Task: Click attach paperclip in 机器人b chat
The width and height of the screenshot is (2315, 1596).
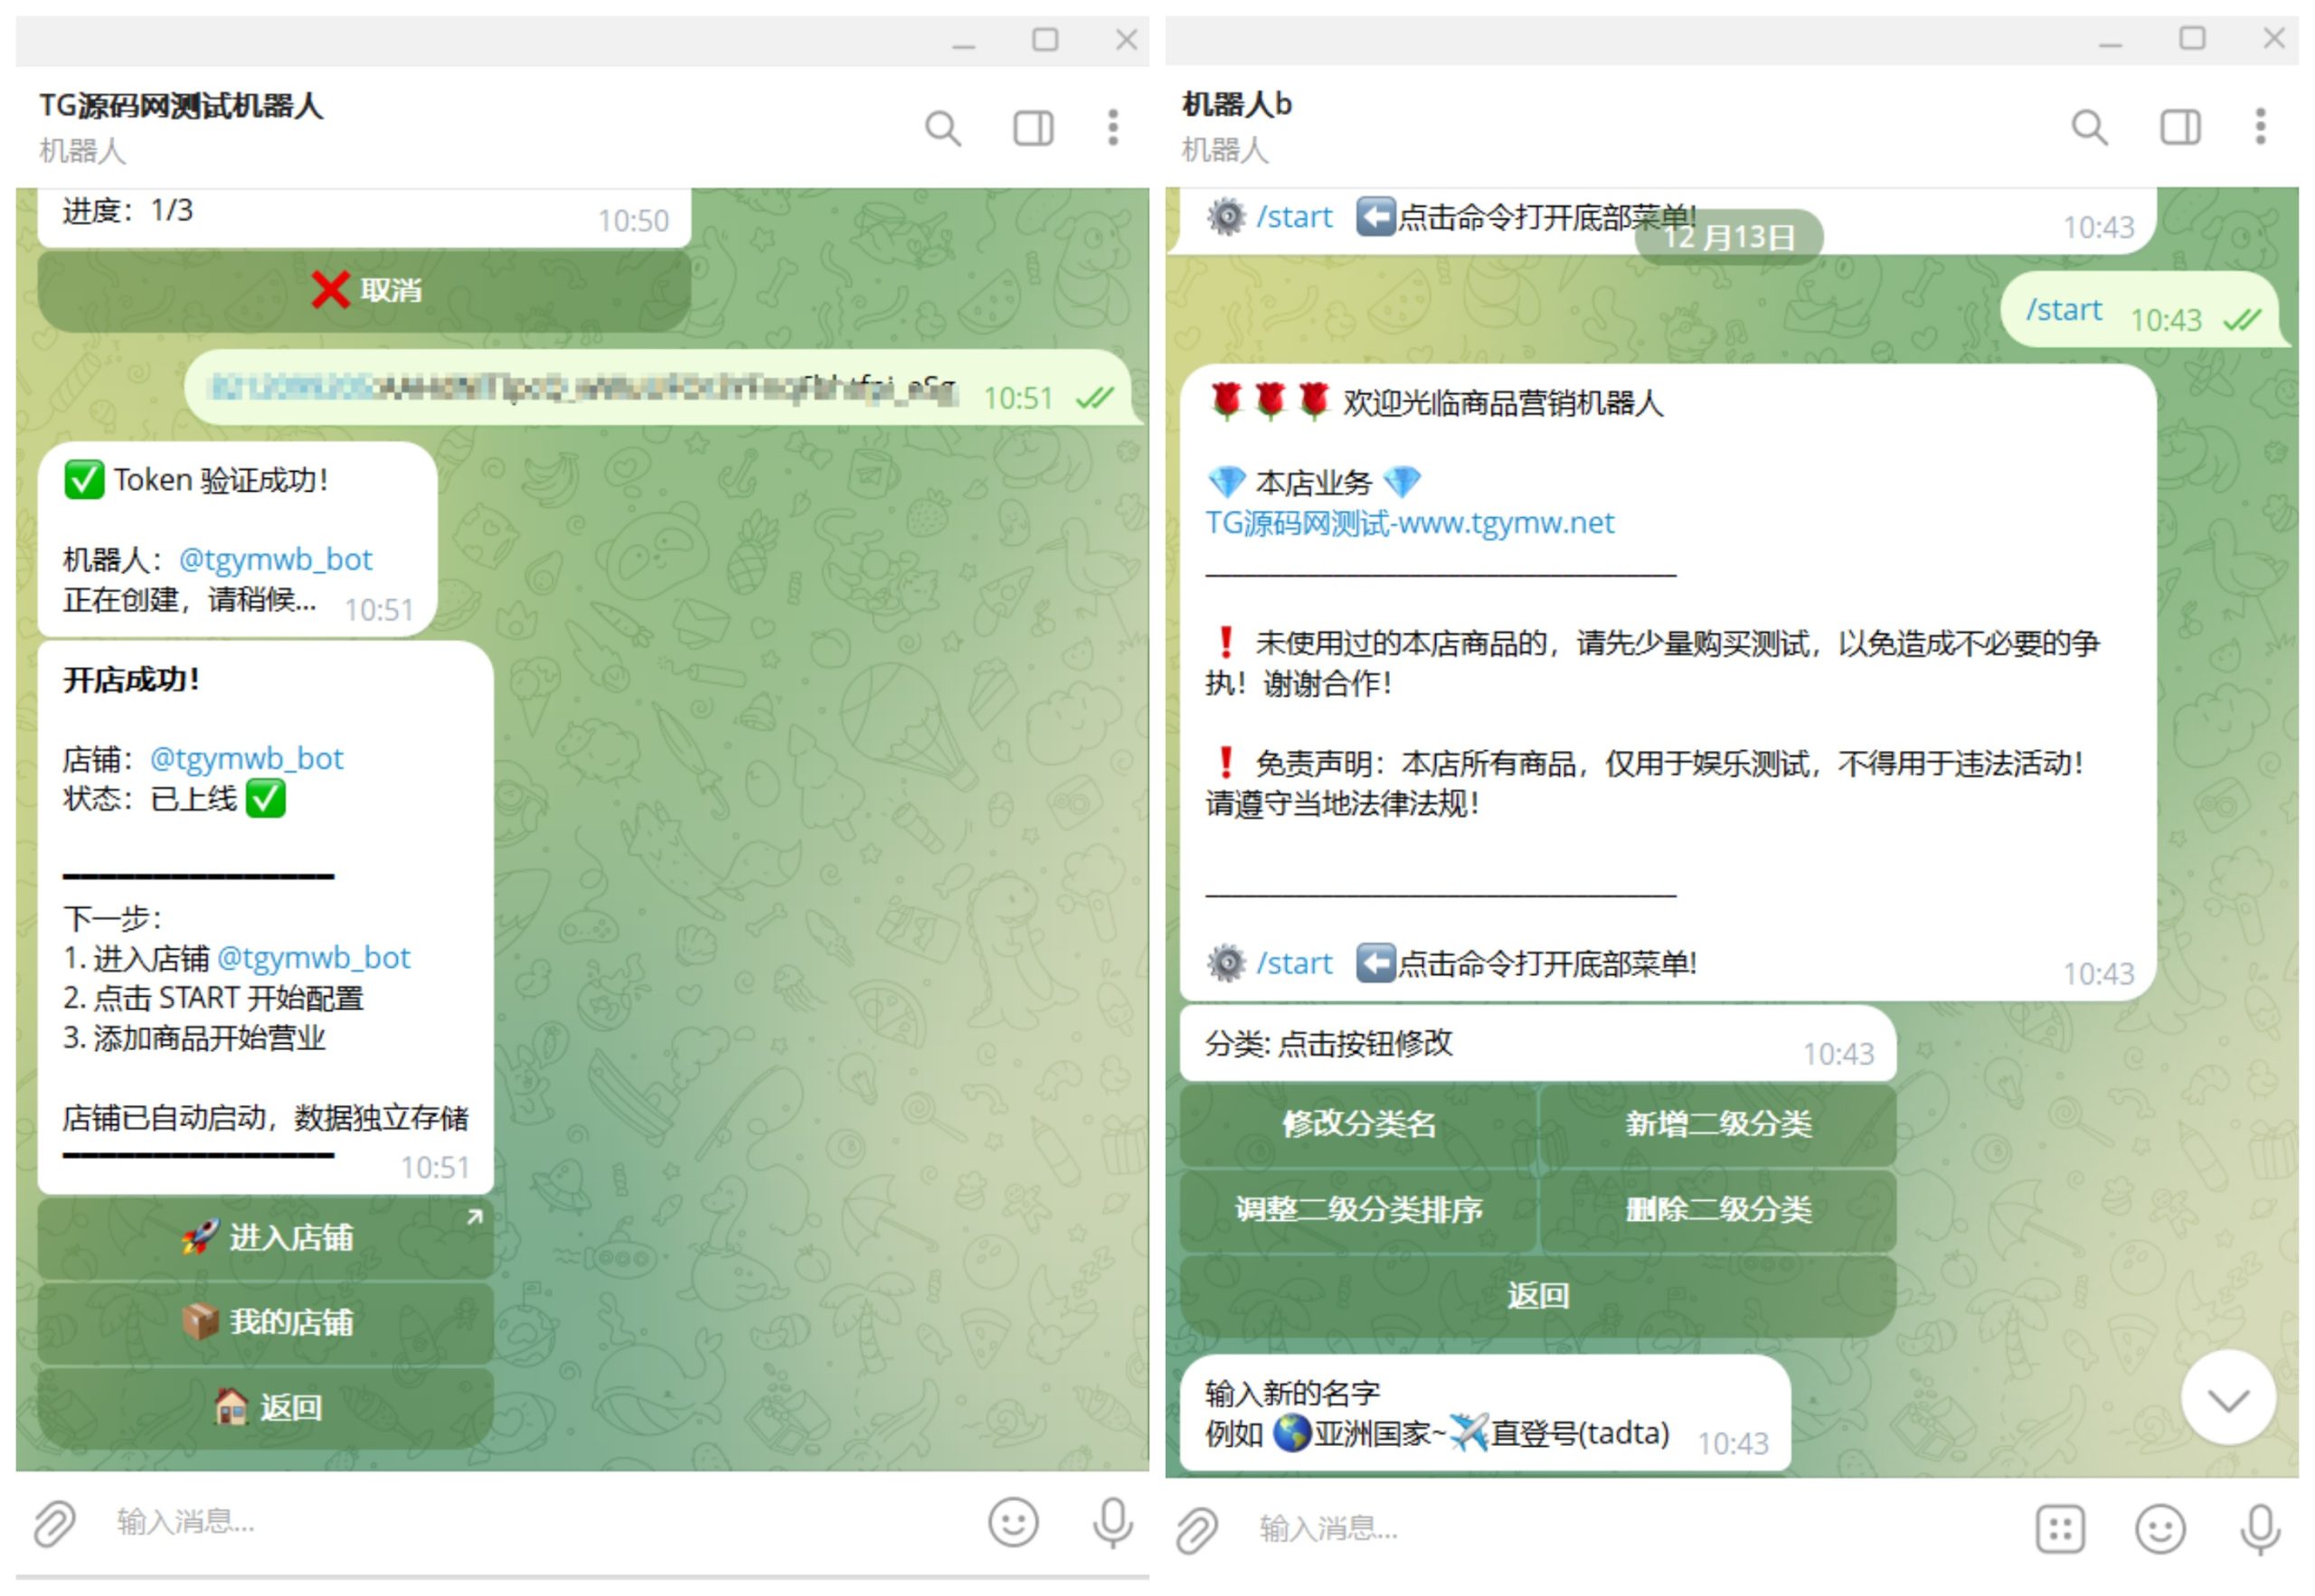Action: (1195, 1529)
